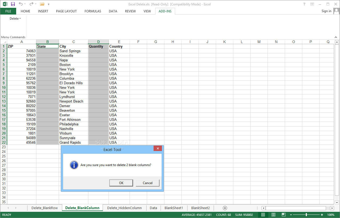Open Ribbon Display Options icon
Image resolution: width=340 pixels, height=218 pixels.
[312, 4]
